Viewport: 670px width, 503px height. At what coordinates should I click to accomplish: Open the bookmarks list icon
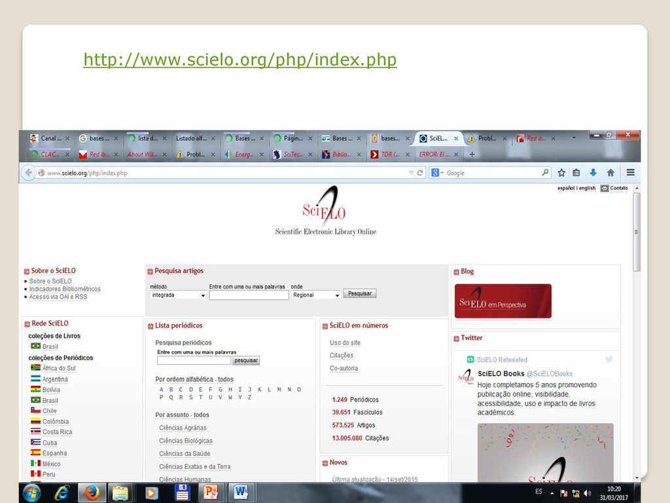click(x=576, y=173)
